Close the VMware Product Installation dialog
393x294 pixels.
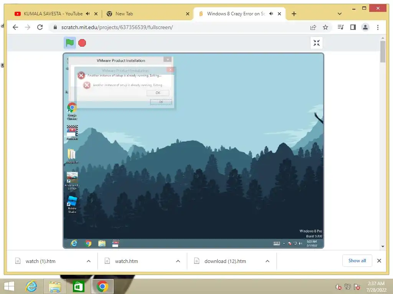tap(167, 59)
